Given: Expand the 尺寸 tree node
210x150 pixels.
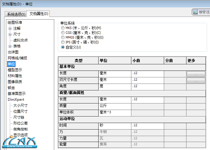Looking at the screenshot, I should (x=10, y=34).
